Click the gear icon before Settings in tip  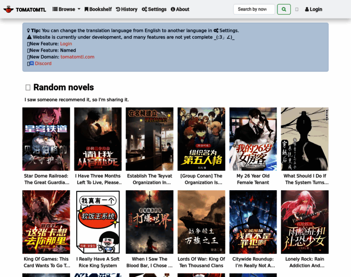216,30
